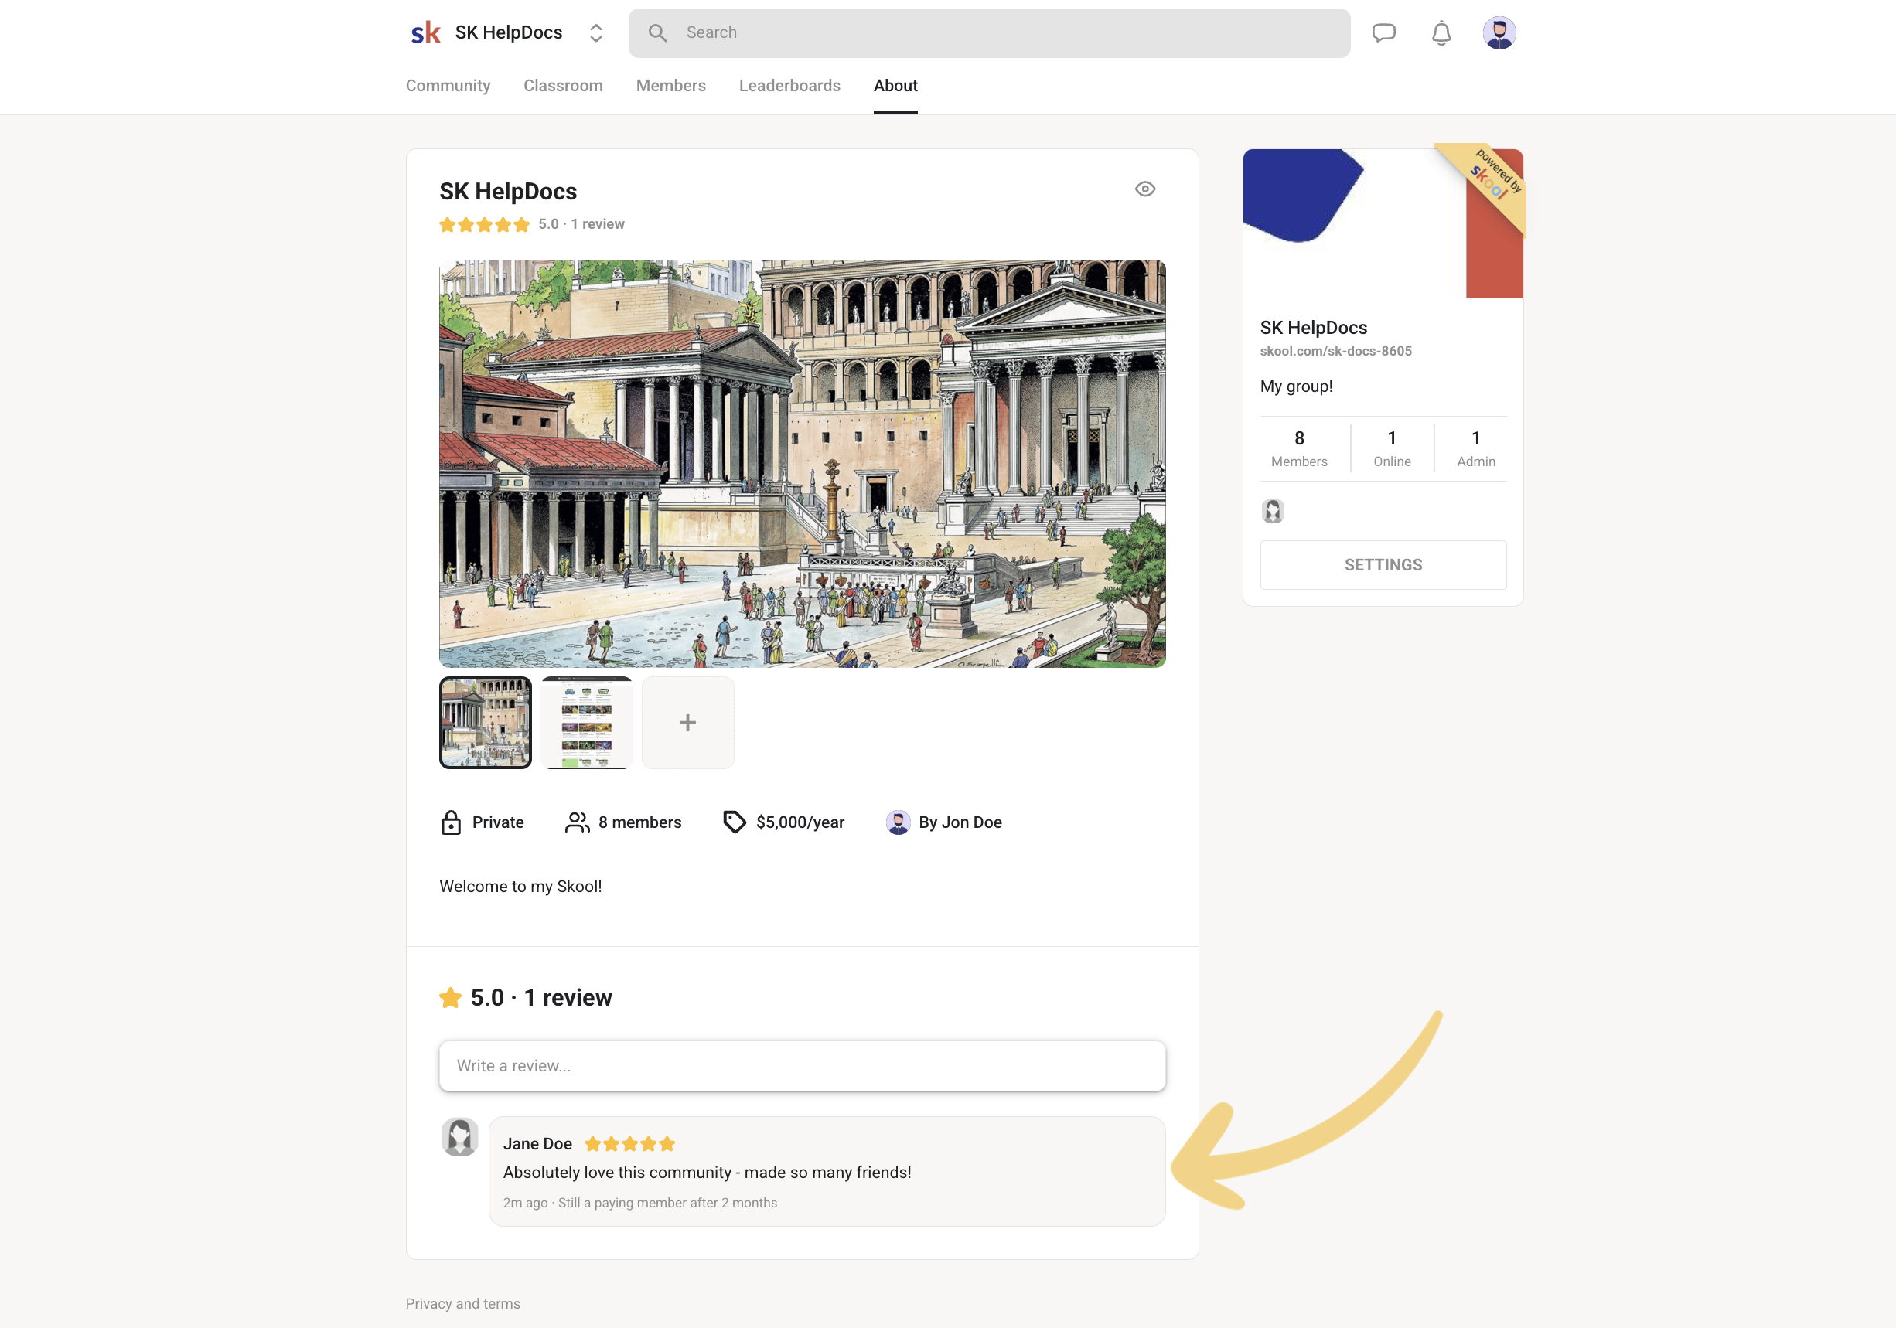Click the SK HelpDocs sidebar card title

point(1313,328)
